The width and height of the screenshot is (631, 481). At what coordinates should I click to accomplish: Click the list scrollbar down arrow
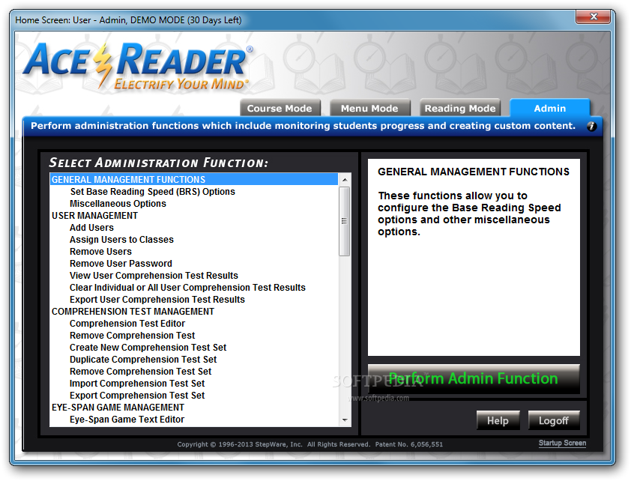(x=345, y=420)
